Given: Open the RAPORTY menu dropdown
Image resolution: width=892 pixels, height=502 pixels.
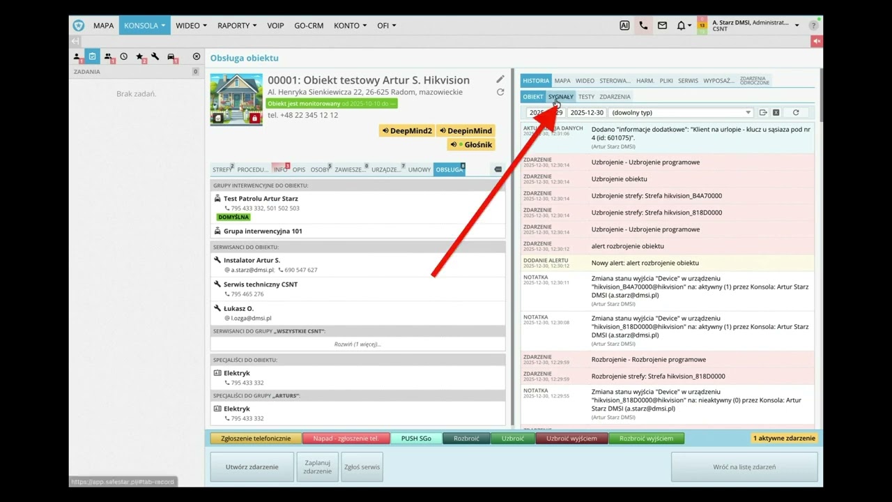Looking at the screenshot, I should click(237, 25).
